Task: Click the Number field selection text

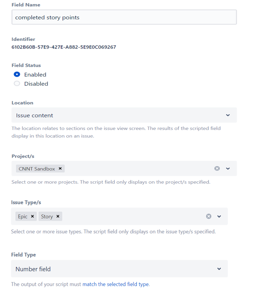Action: [33, 269]
